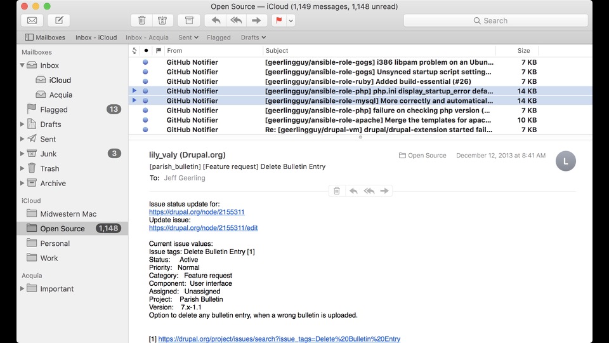The width and height of the screenshot is (609, 343).
Task: Click the message header Reply All icon
Action: click(x=369, y=191)
